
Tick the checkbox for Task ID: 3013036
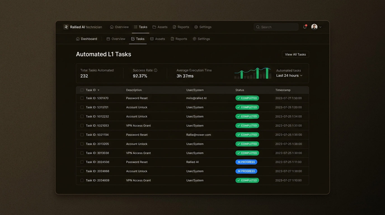(x=82, y=153)
